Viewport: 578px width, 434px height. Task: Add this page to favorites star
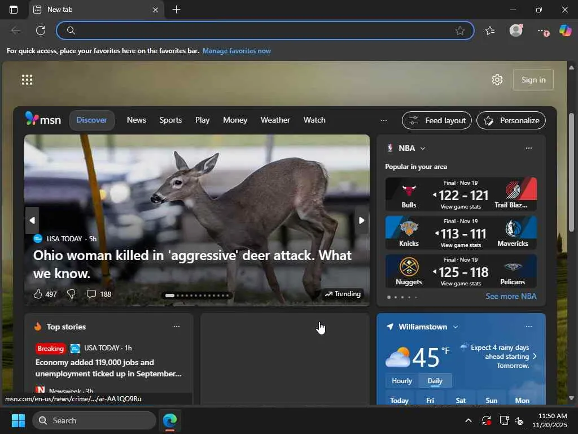(459, 31)
